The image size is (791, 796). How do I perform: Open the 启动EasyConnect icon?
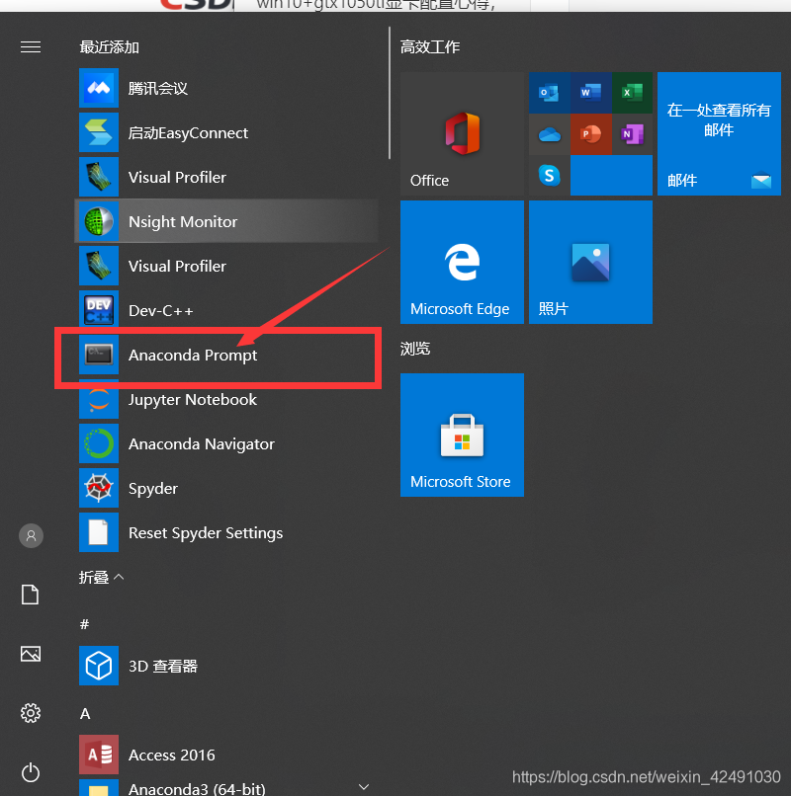99,132
